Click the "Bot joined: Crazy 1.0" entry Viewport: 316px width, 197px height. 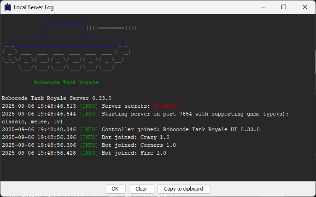coord(135,137)
